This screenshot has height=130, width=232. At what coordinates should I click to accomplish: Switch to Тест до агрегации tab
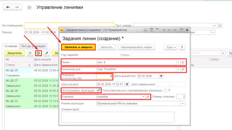point(33,46)
